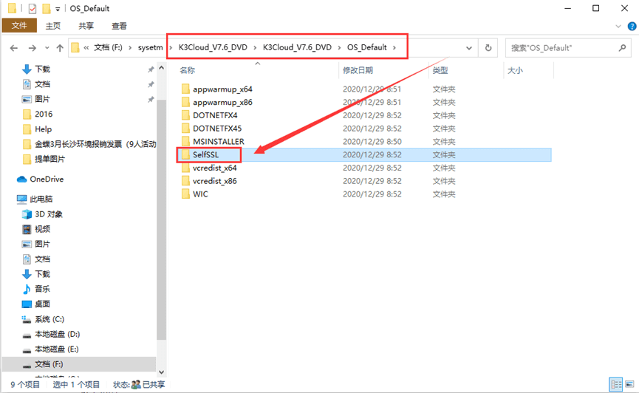639x393 pixels.
Task: Open the 2016 folder in sidebar
Action: [x=44, y=115]
